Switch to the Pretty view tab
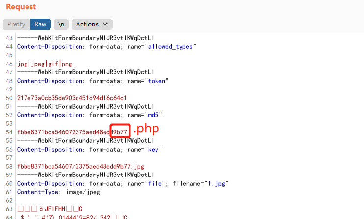This screenshot has height=219, width=364. pyautogui.click(x=16, y=24)
